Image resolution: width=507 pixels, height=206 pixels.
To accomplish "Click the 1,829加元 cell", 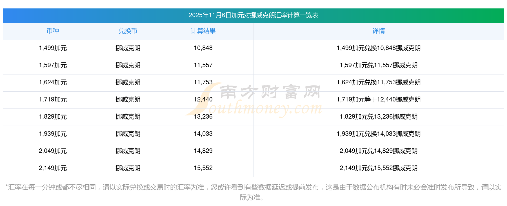I will (53, 117).
